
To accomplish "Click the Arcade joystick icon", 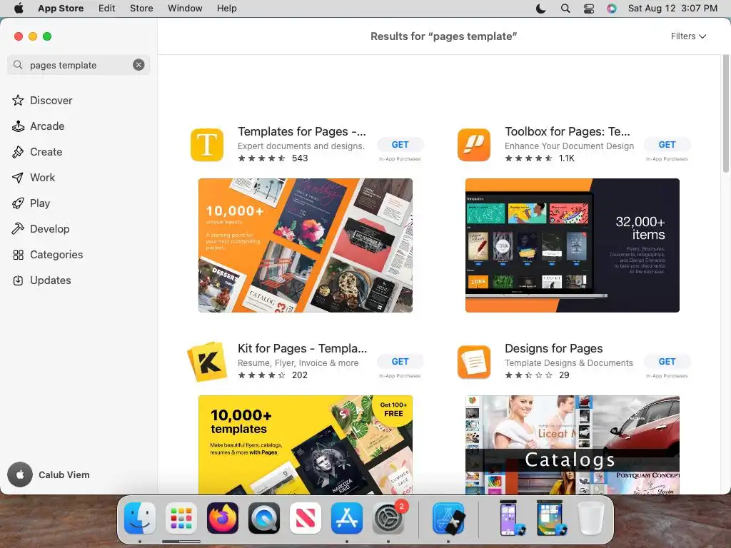I will tap(18, 126).
